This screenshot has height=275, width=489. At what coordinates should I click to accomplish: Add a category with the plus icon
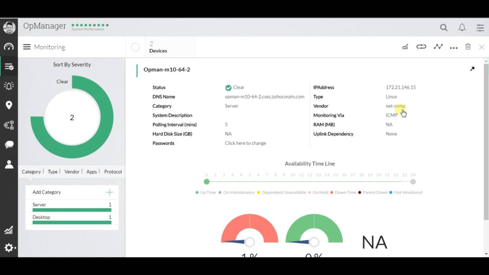pyautogui.click(x=110, y=192)
